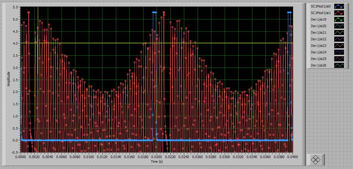Click the 0.0200 x-axis tick value
This screenshot has height=169, width=353.
(157, 157)
